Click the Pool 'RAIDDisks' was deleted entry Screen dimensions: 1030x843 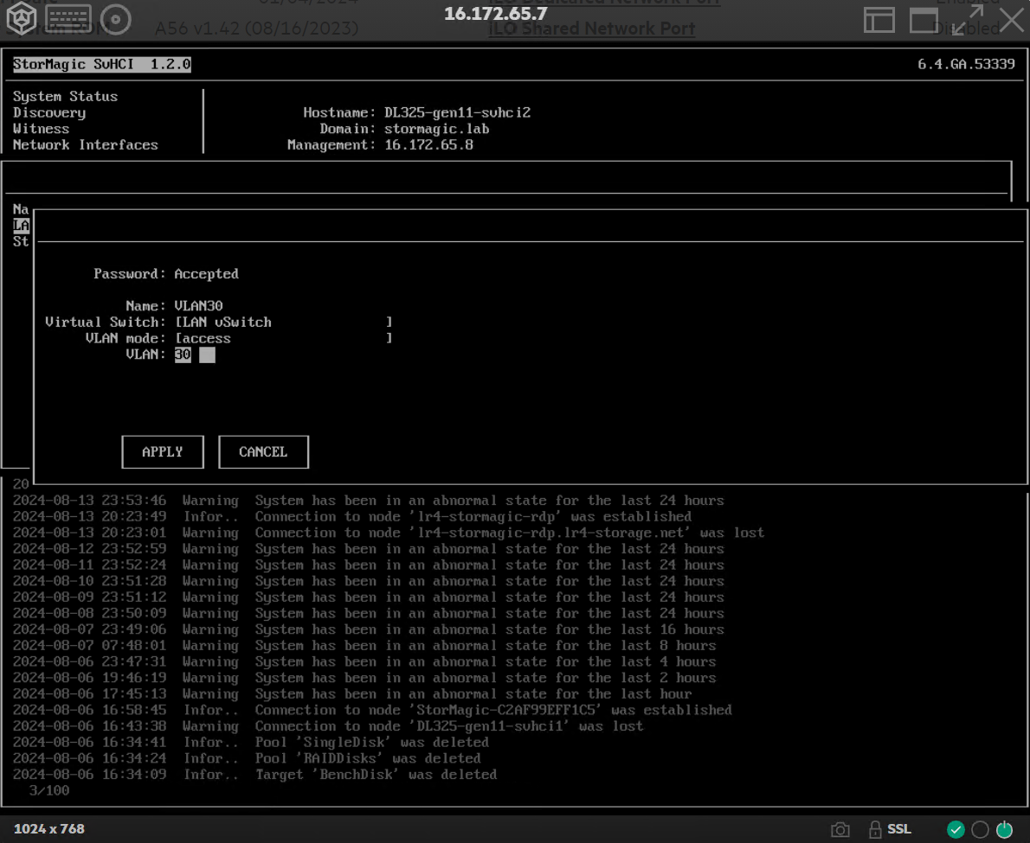247,758
